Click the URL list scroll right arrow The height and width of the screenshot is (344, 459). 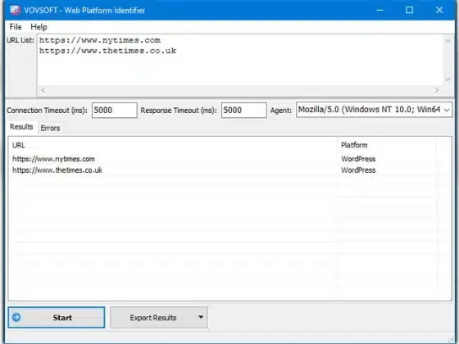click(436, 90)
